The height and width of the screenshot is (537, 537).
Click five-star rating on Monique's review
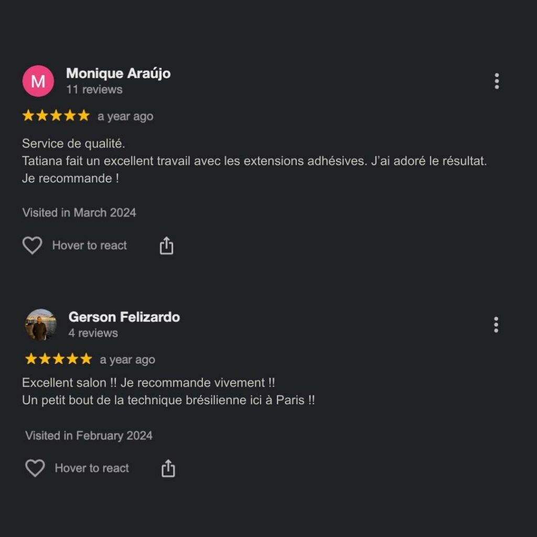tap(56, 116)
